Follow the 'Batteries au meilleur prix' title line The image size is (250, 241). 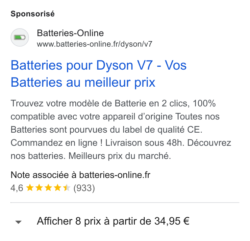pos(83,82)
